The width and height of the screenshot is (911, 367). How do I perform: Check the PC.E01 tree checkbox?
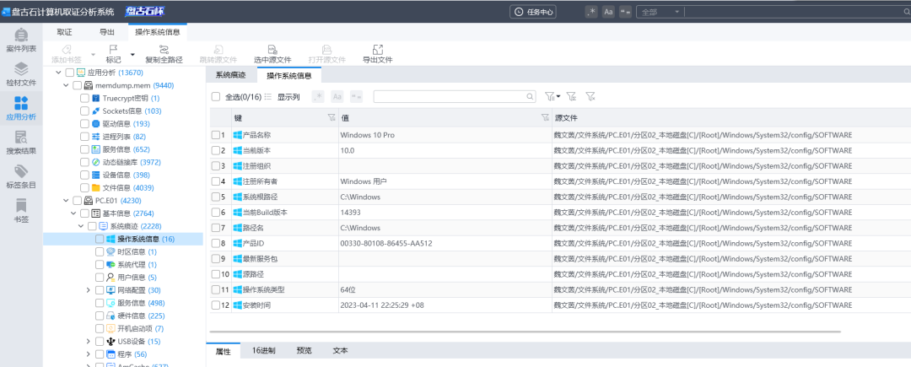pos(78,200)
